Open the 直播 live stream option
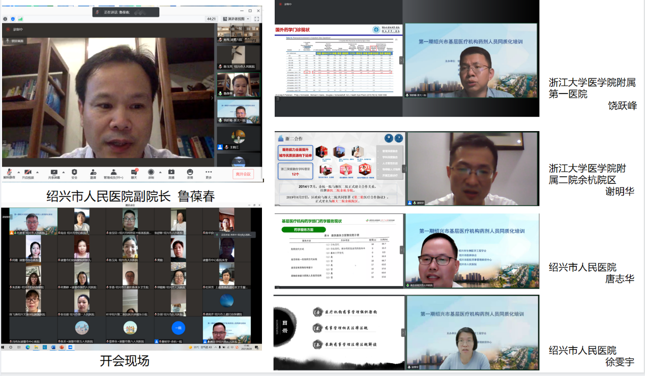 pos(171,174)
